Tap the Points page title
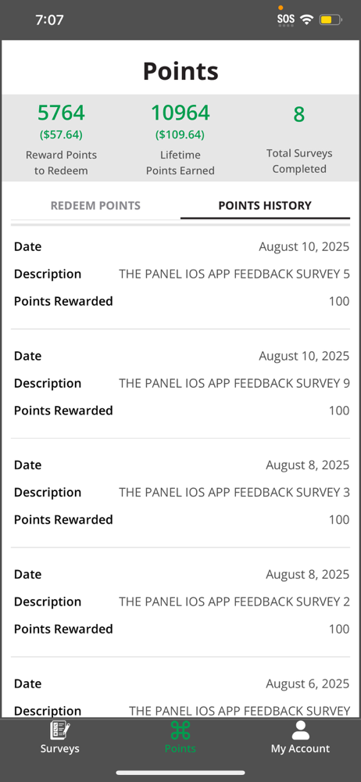The width and height of the screenshot is (361, 782). (x=180, y=71)
